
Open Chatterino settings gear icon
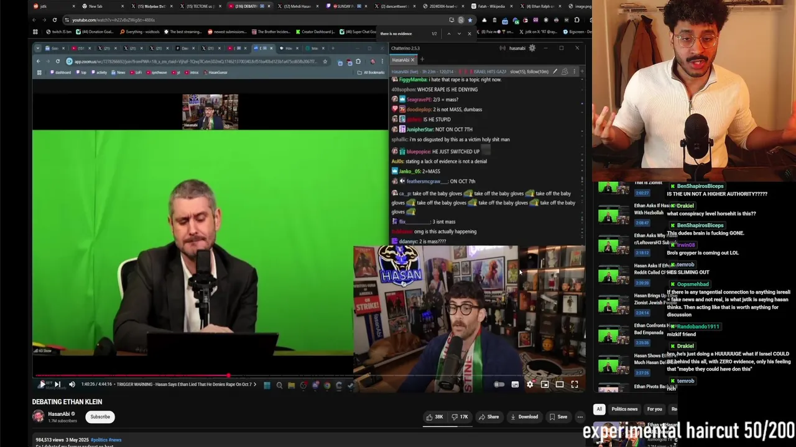coord(532,48)
